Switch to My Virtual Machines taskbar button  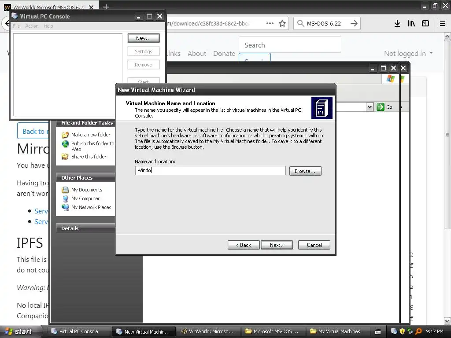click(x=337, y=331)
